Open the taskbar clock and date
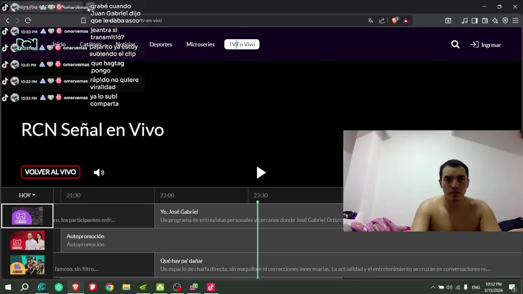523x294 pixels. 494,287
